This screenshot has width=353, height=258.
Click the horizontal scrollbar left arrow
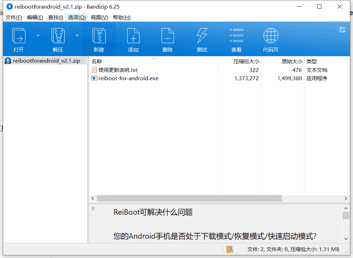coord(93,198)
